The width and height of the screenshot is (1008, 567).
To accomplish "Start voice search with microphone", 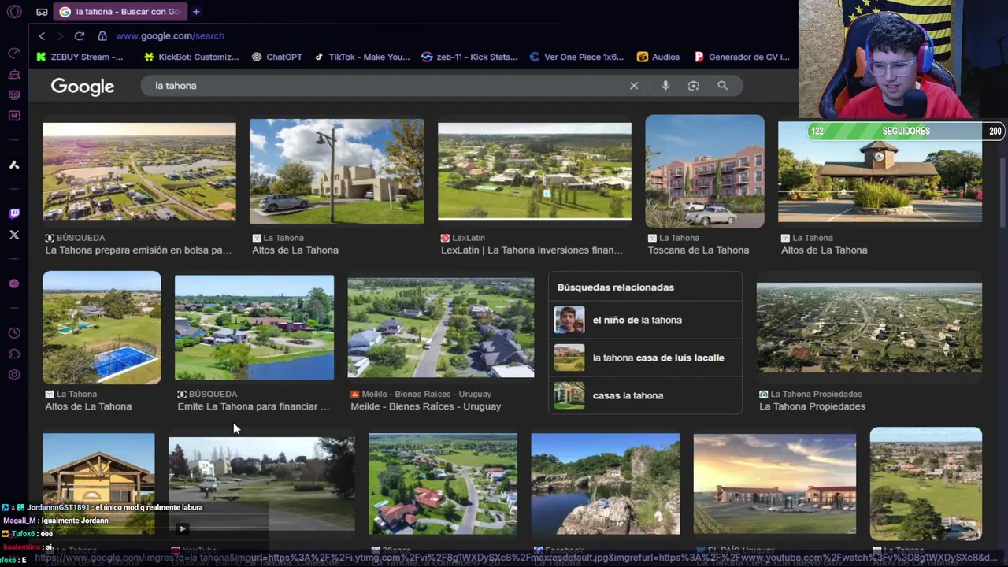I will pos(665,86).
